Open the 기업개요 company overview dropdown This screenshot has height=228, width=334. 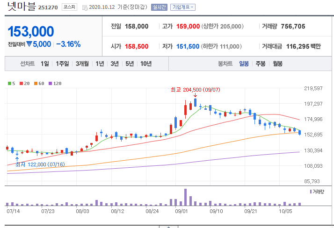click(x=183, y=7)
